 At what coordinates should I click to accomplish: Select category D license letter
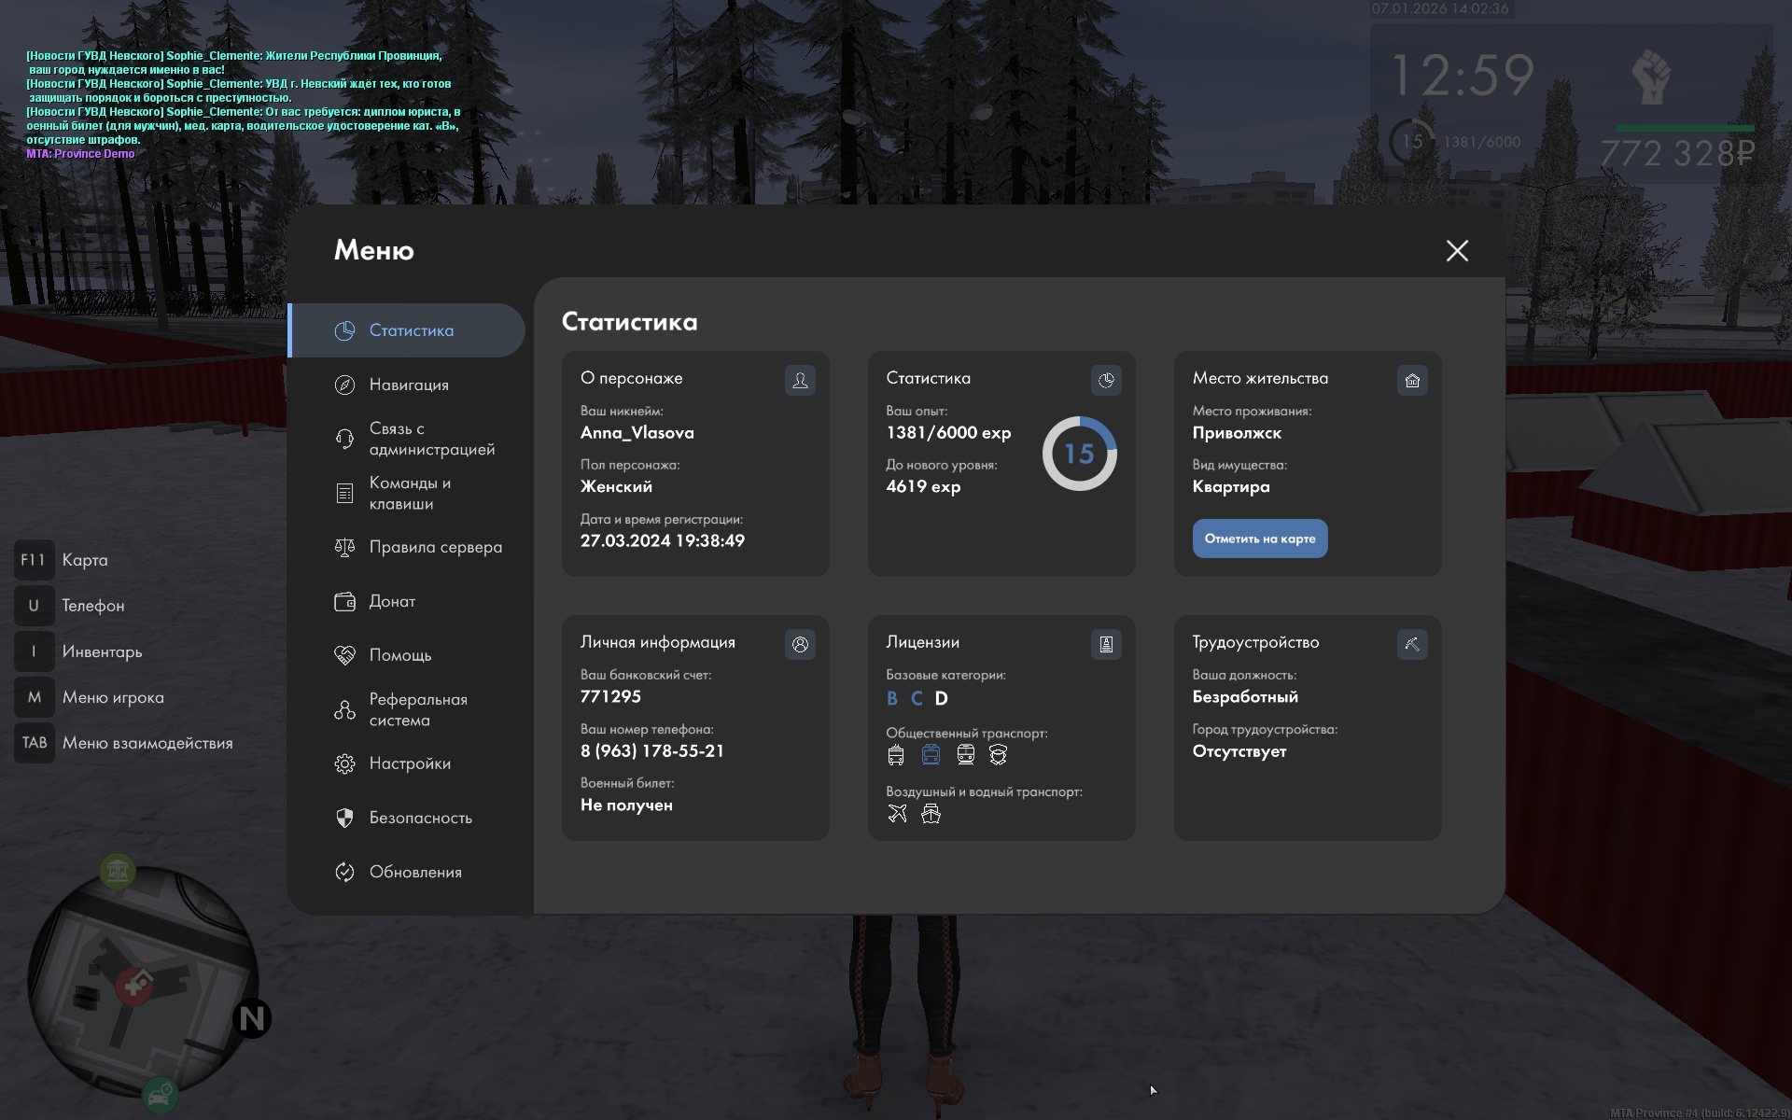[x=941, y=698]
